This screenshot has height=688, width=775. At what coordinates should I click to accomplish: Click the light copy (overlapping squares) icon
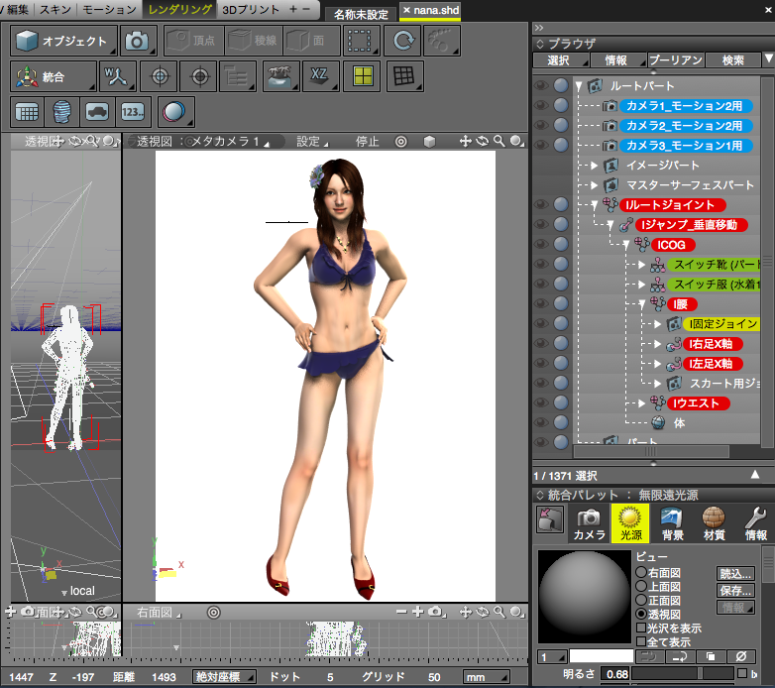pos(711,656)
